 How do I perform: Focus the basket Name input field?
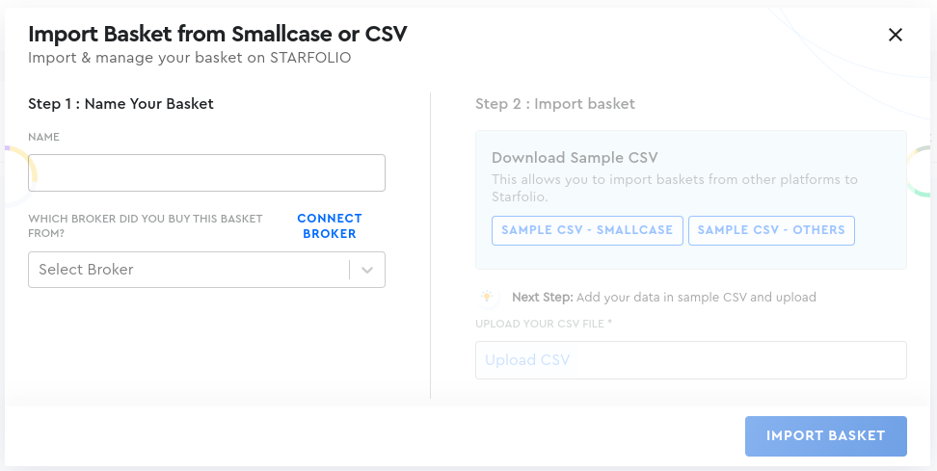coord(206,173)
